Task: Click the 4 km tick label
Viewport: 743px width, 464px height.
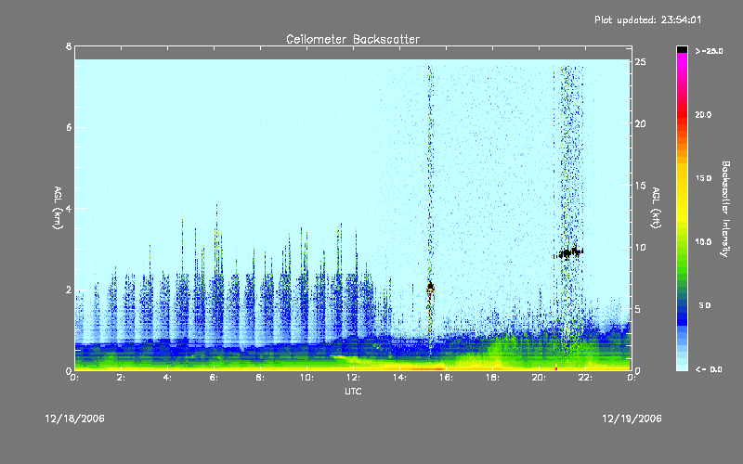Action: coord(69,208)
